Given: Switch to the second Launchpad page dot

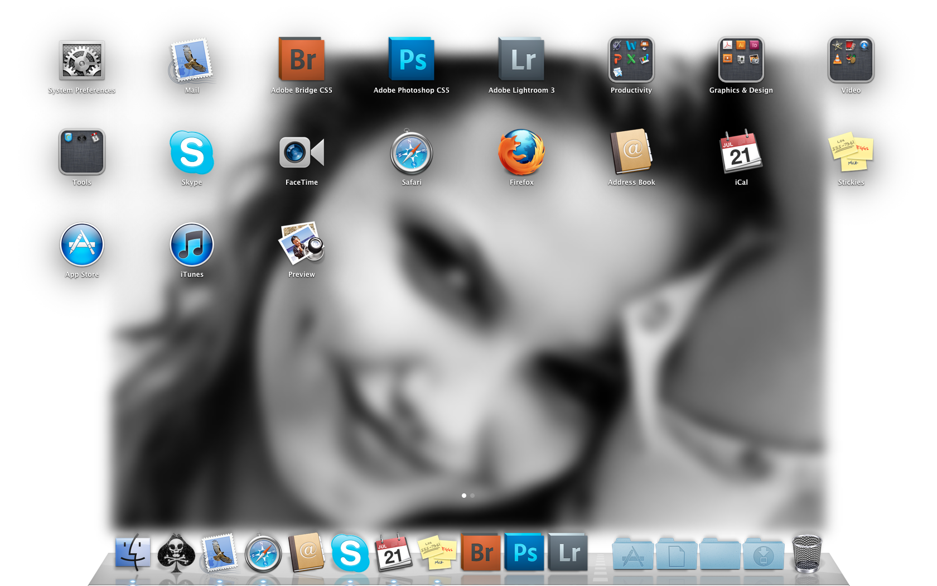Looking at the screenshot, I should click(x=472, y=496).
